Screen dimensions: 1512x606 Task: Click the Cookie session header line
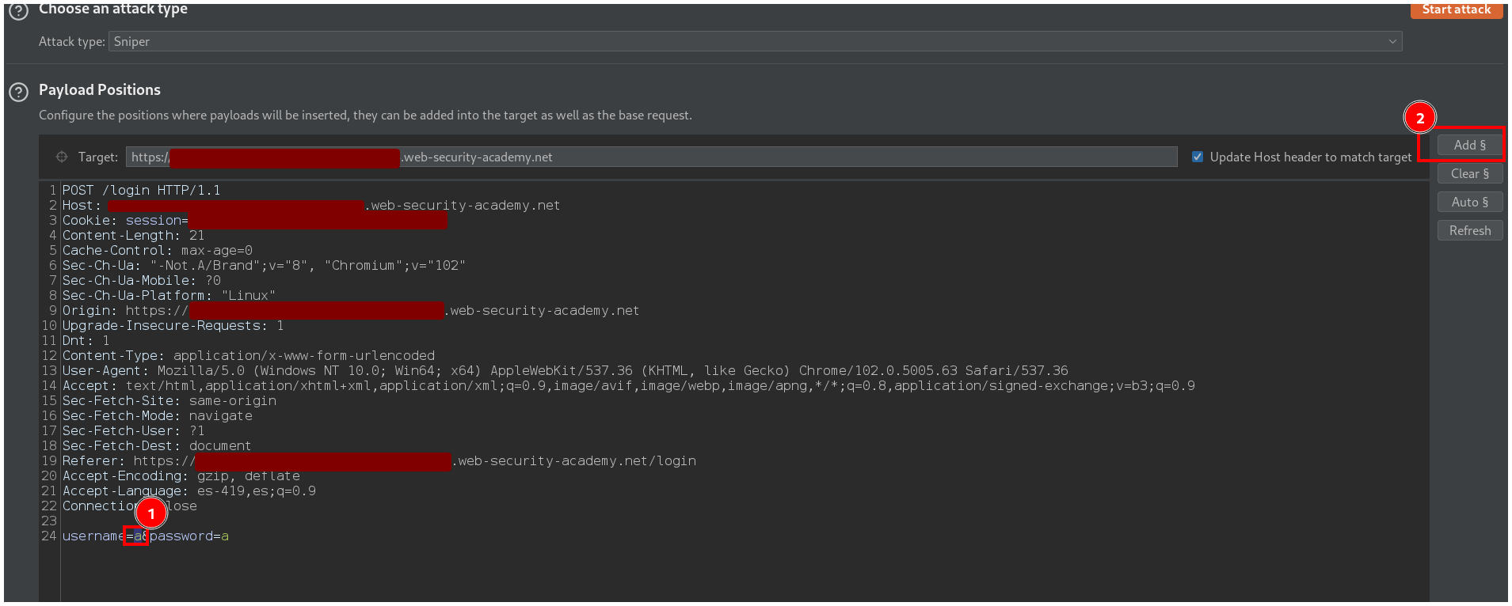[124, 221]
